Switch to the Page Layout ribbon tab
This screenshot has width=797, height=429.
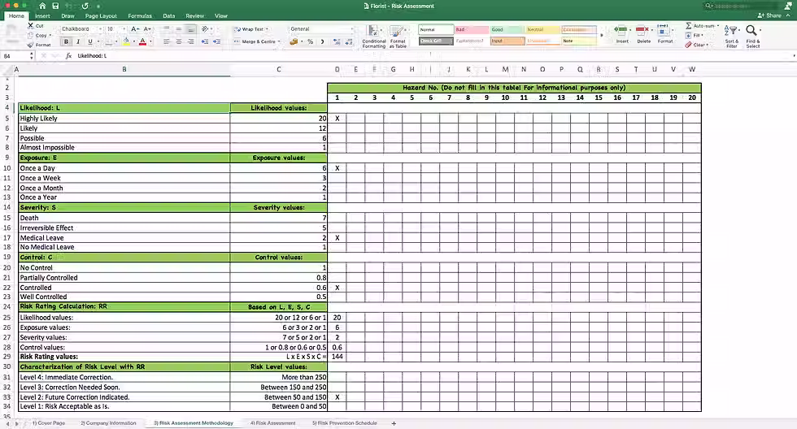point(101,15)
